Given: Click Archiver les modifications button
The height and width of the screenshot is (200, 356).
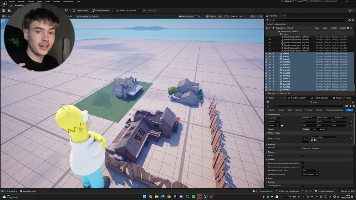Looking at the screenshot, I should click(288, 191).
